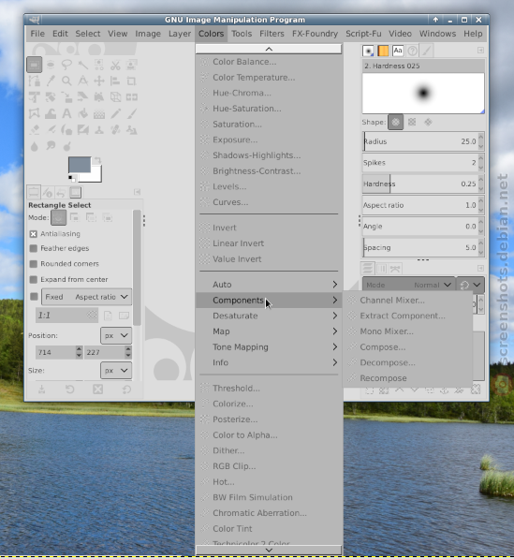Select the Smudge tool
514x559 pixels.
coord(51,145)
